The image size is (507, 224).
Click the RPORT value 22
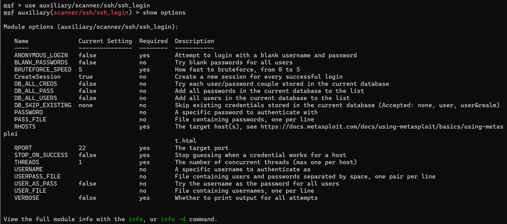point(82,148)
